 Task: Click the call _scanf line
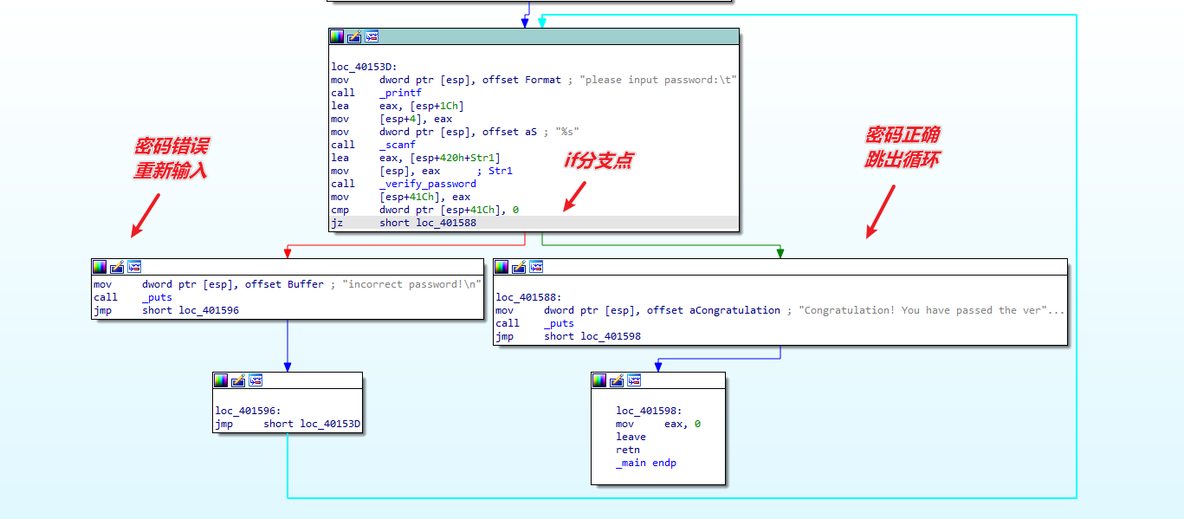373,145
